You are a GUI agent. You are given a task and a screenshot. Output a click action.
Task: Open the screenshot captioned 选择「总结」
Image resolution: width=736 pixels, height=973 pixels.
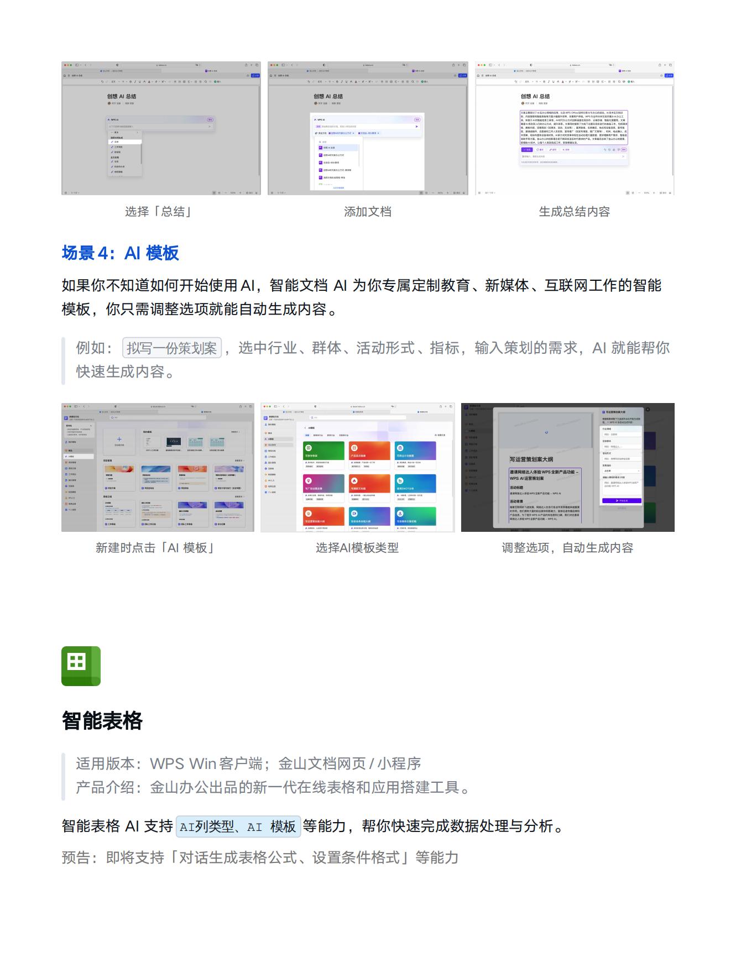(161, 128)
